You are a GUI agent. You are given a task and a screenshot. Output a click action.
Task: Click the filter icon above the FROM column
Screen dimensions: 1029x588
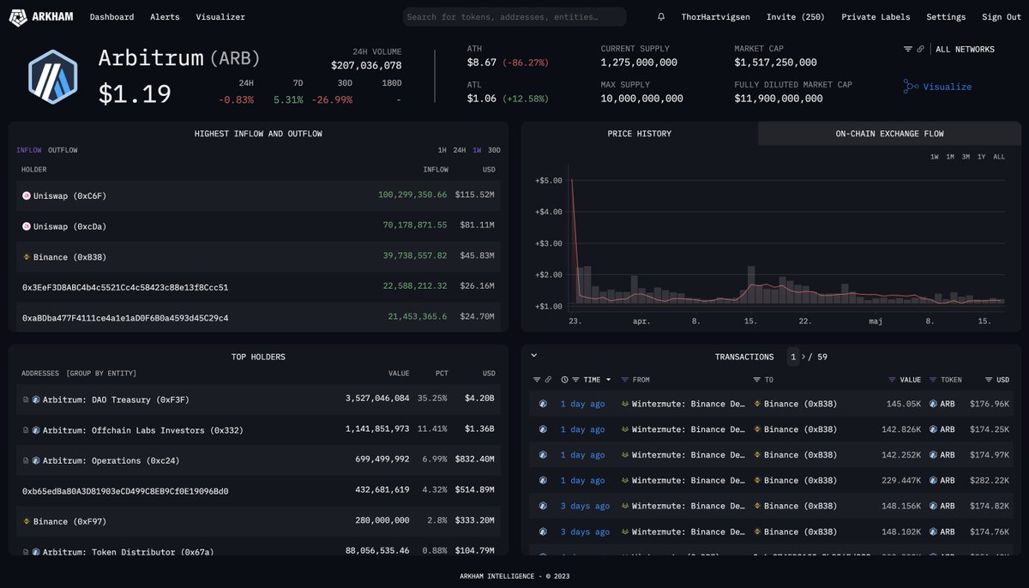(624, 379)
